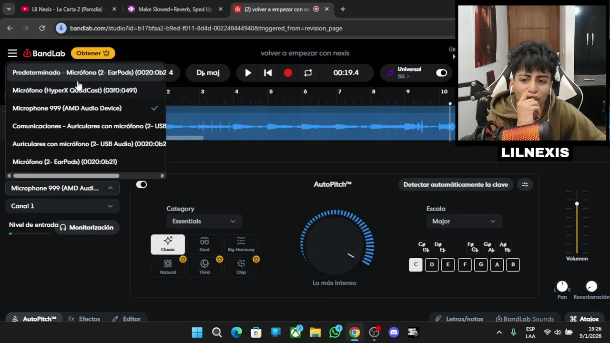Open the Universal 50 preset selector
Viewport: 610px width, 343px height.
[x=409, y=73]
